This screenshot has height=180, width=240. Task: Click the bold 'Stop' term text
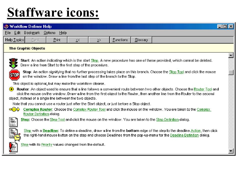tap(27, 72)
